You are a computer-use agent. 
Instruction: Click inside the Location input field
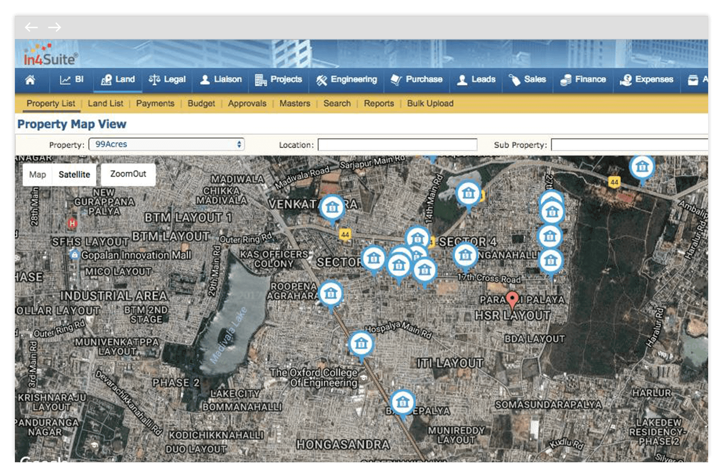pos(397,144)
